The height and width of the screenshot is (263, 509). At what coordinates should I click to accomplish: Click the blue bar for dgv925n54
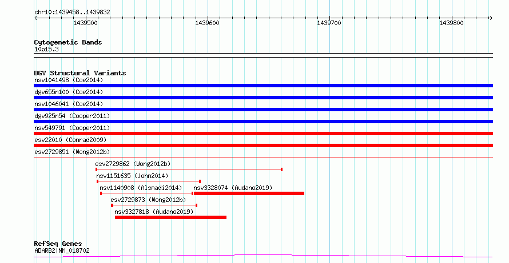(263, 122)
